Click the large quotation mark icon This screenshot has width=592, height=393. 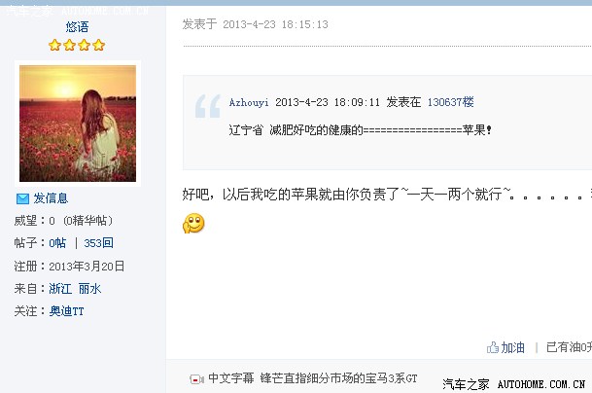click(208, 106)
